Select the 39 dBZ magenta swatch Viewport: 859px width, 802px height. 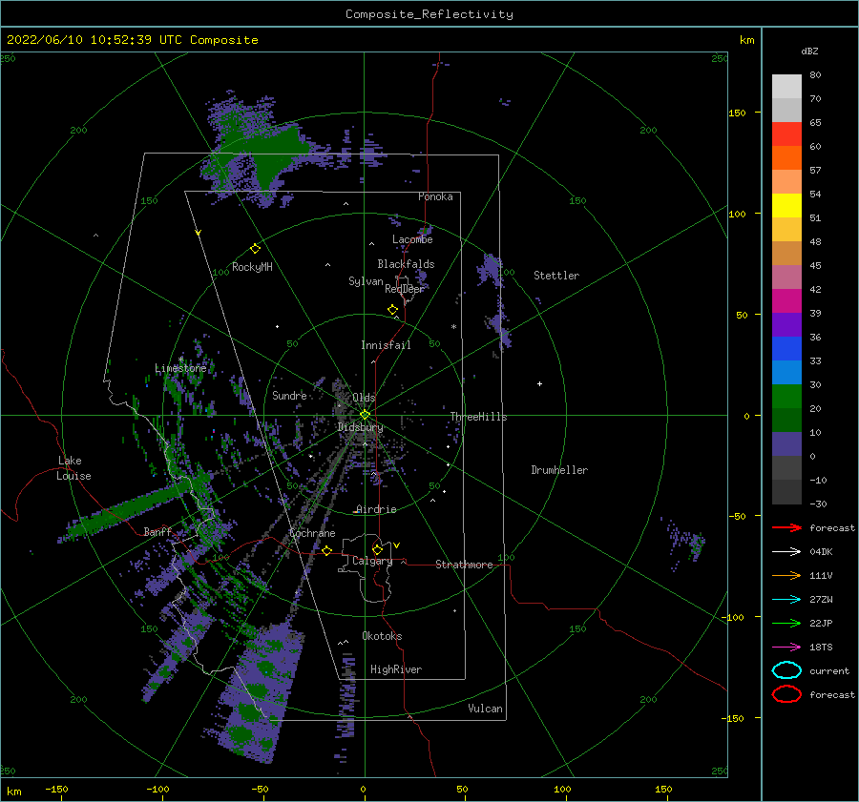[x=786, y=300]
